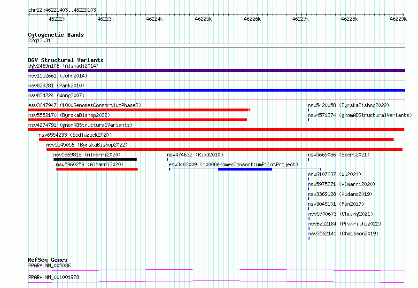Click the PPARA|NM_005036 gene label

click(x=49, y=265)
